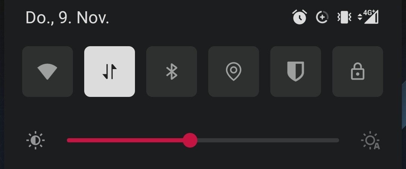The image size is (406, 169).
Task: Tap the vibrate mode status icon
Action: click(344, 17)
